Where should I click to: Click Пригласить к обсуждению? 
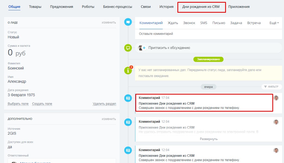[169, 48]
